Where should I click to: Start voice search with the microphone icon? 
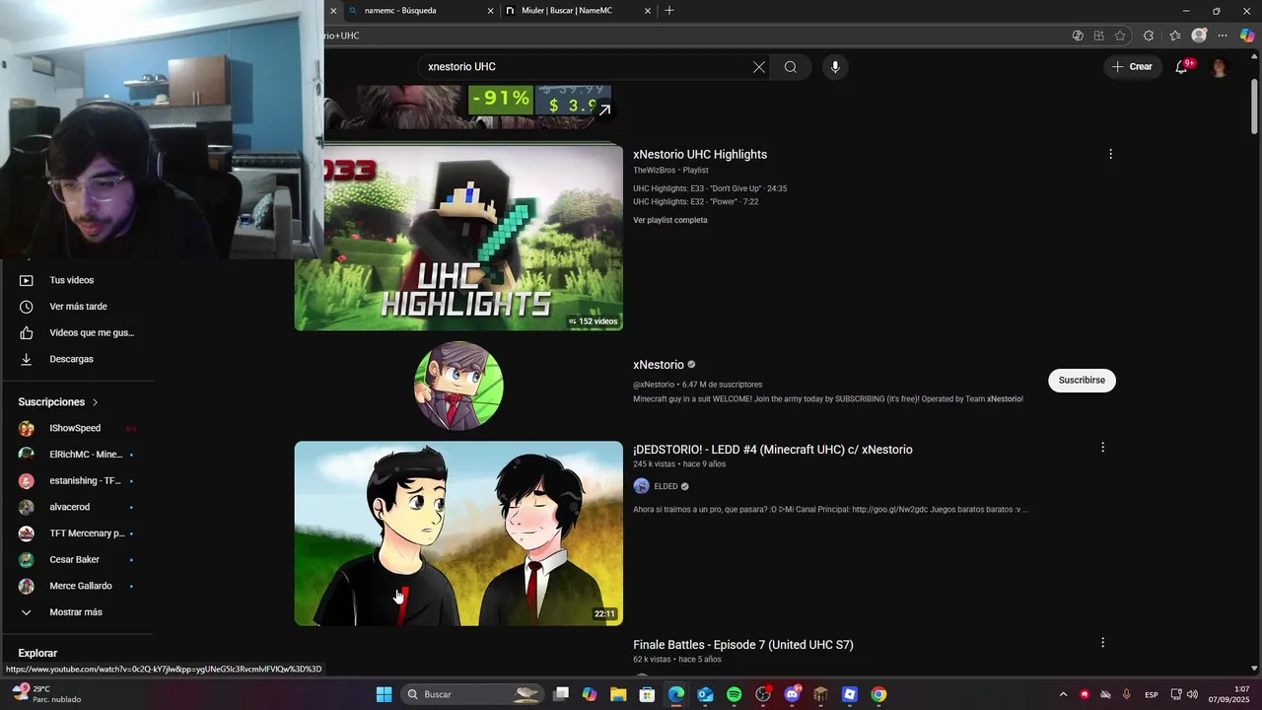(x=835, y=67)
